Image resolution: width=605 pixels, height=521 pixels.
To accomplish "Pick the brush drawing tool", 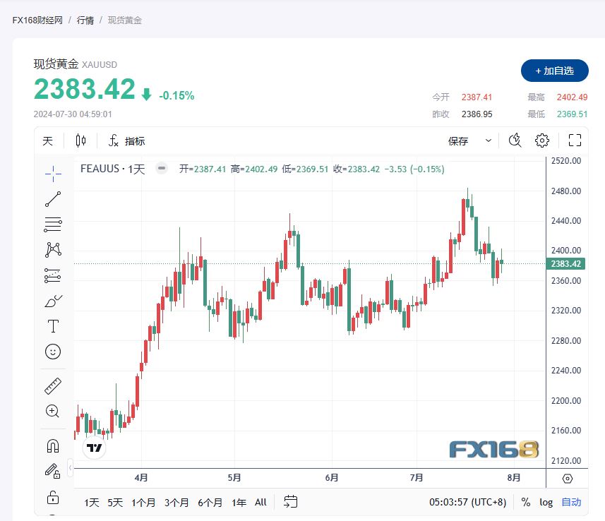I will click(53, 301).
